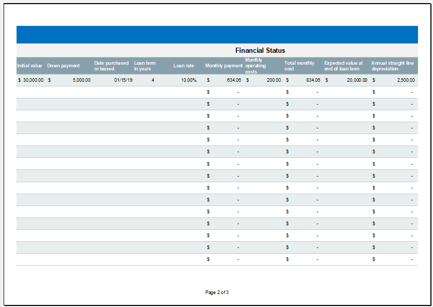This screenshot has height=307, width=433.
Task: Select the 30,000.00 initial value cell
Action: pyautogui.click(x=31, y=80)
